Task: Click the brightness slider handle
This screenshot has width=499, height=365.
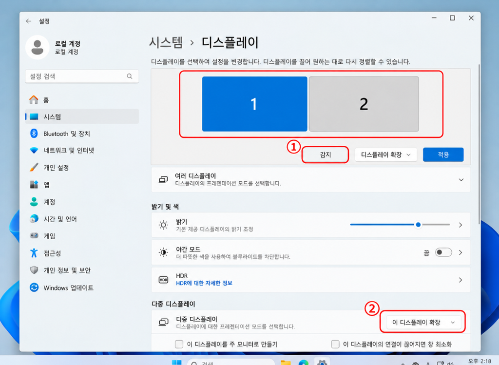Action: click(x=418, y=225)
